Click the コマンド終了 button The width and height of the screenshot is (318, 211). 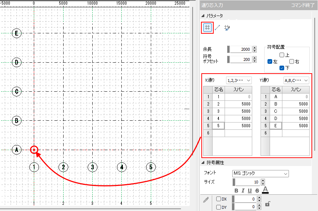point(303,5)
